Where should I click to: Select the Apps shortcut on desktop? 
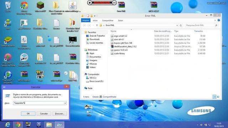pos(8,24)
